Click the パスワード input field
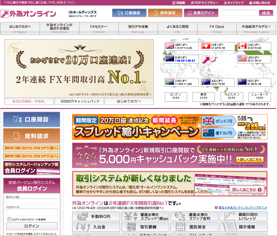The width and height of the screenshot is (277, 236). pyautogui.click(x=32, y=212)
